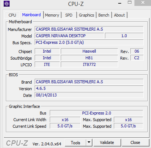Screen dimensions: 151x148
Task: Click the Chipset vendor Intel field
Action: tap(47, 51)
